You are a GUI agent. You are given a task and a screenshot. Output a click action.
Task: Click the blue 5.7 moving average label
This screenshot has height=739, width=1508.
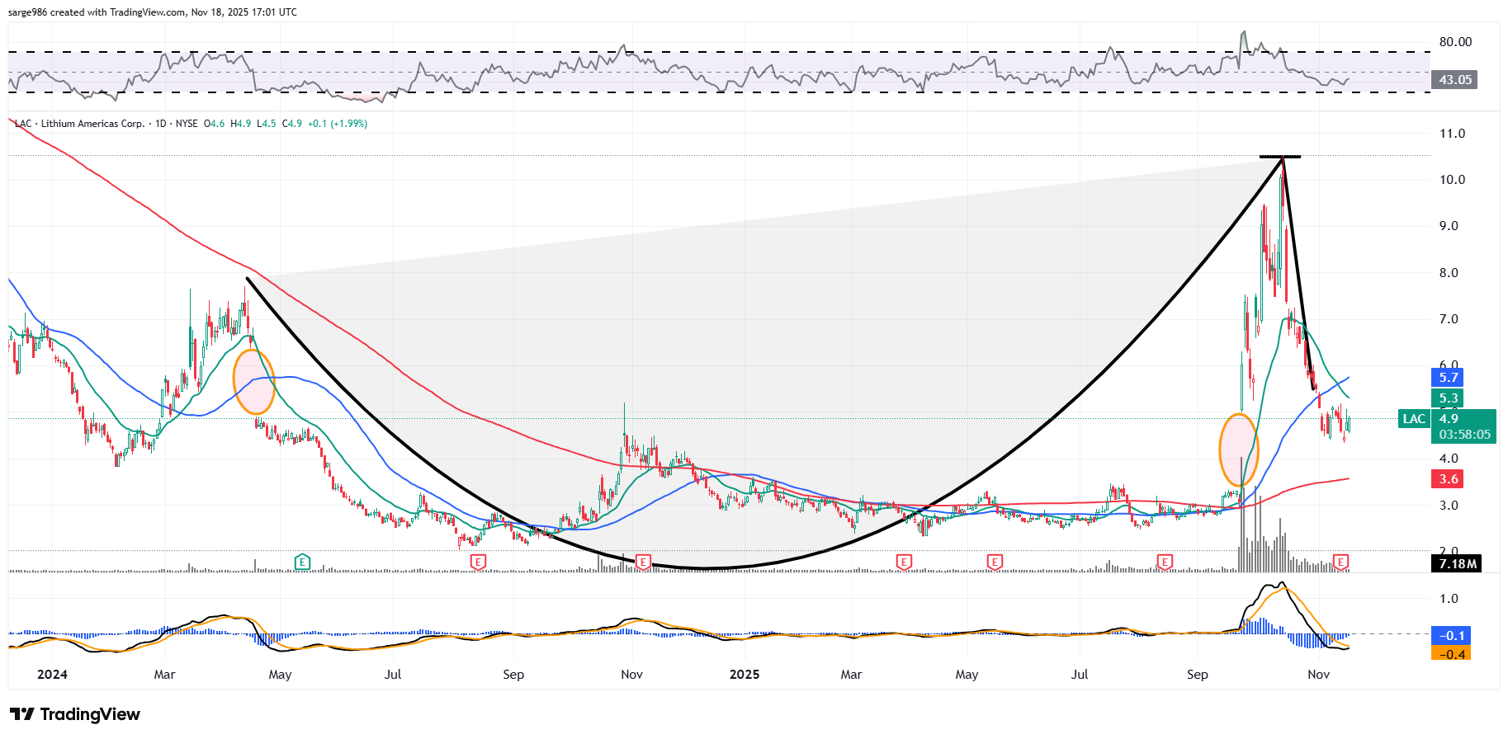click(x=1449, y=378)
